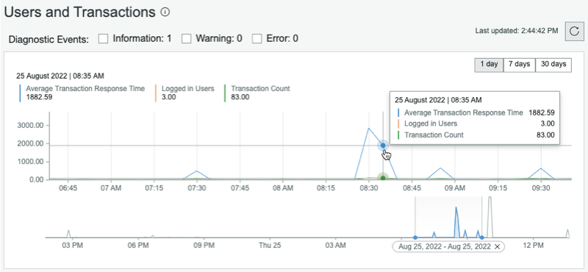Viewport: 588px width, 272px height.
Task: Switch to the 7 days range
Action: pos(520,65)
